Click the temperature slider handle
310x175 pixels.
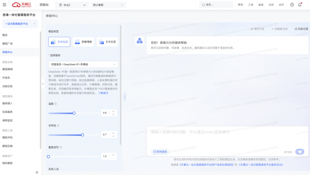pos(74,113)
